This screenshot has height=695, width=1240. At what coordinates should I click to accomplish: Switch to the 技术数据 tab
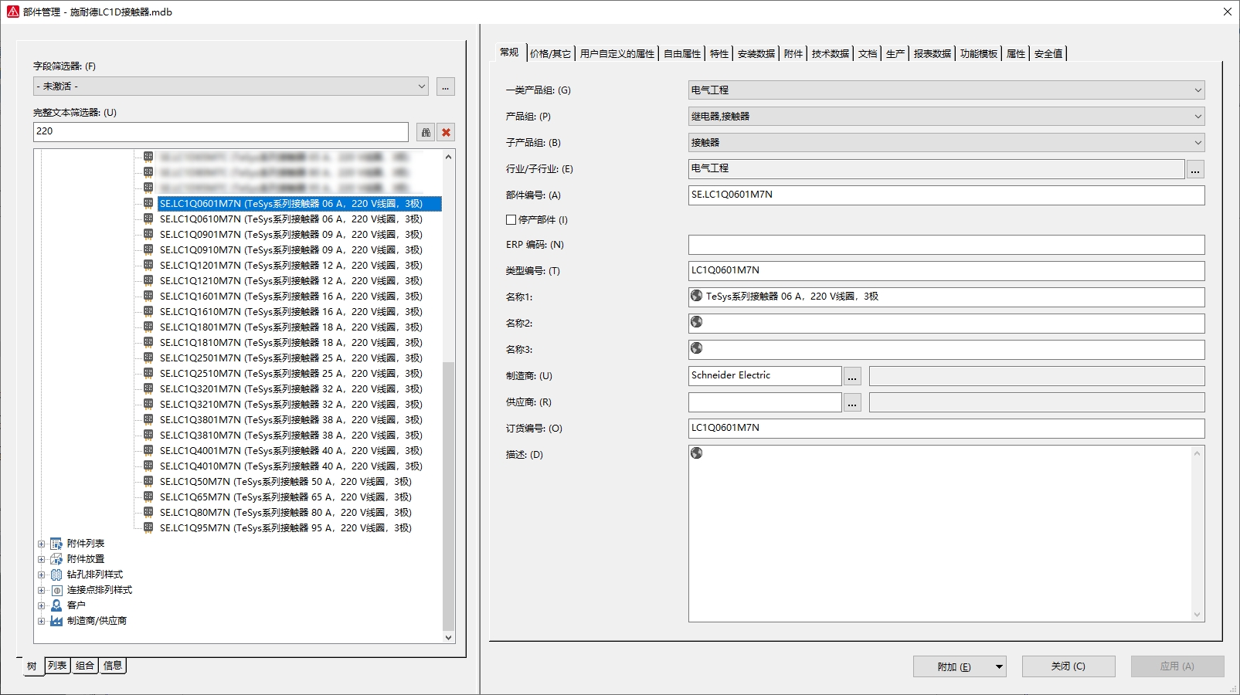pos(830,53)
